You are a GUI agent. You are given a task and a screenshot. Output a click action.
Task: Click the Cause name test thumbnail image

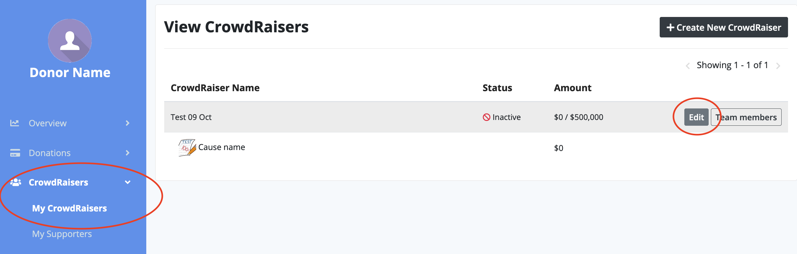[187, 147]
